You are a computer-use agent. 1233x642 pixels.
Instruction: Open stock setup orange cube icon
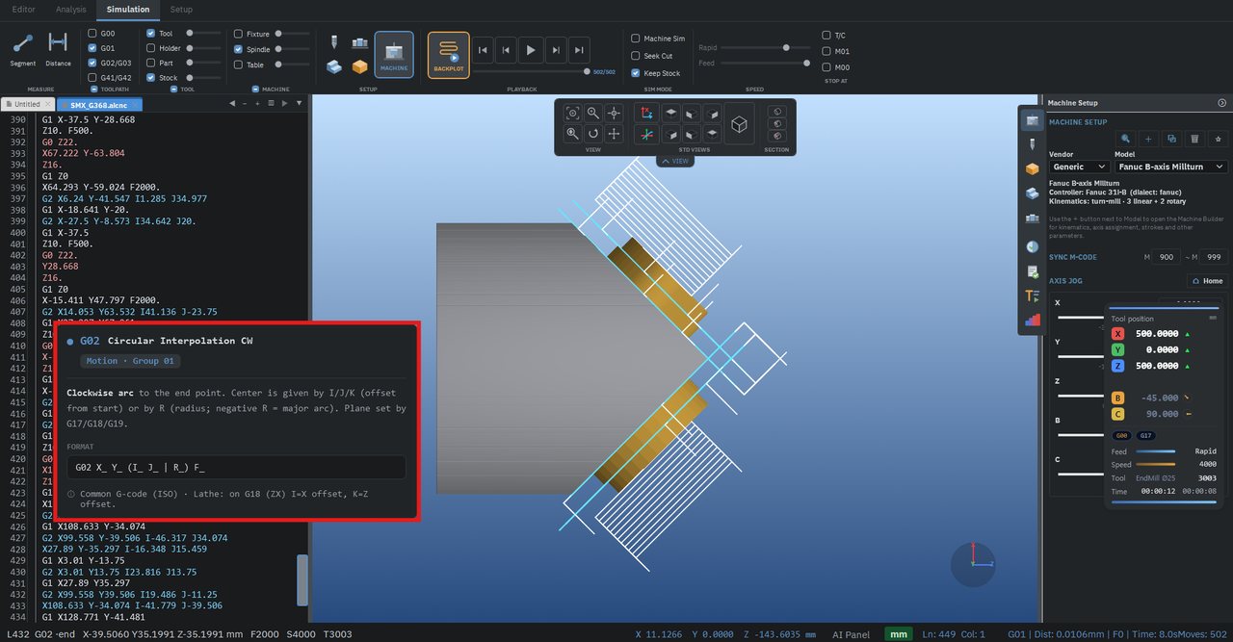pos(359,66)
